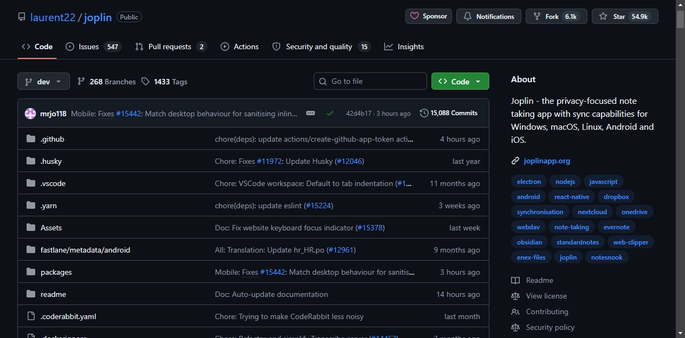
Task: Click the Security policy scale icon
Action: pos(515,327)
